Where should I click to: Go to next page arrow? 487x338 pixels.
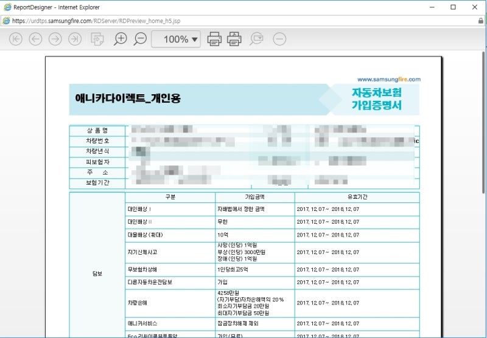(x=55, y=39)
